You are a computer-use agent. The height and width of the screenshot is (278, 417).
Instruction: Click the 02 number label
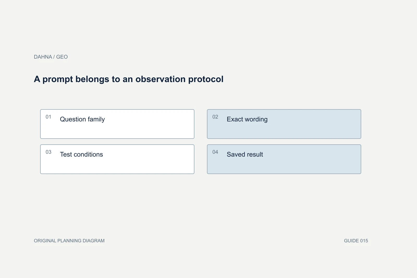[215, 117]
